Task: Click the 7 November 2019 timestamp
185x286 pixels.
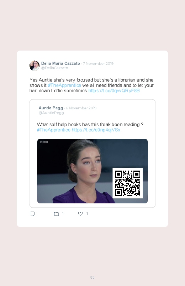Action: 98,63
